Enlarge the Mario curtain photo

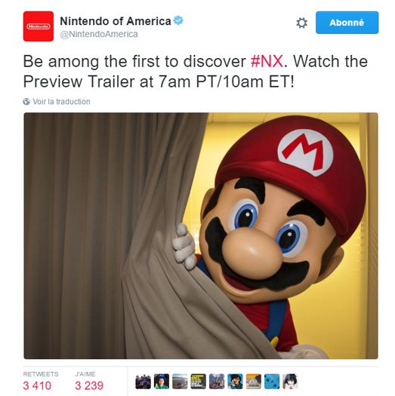(x=201, y=235)
